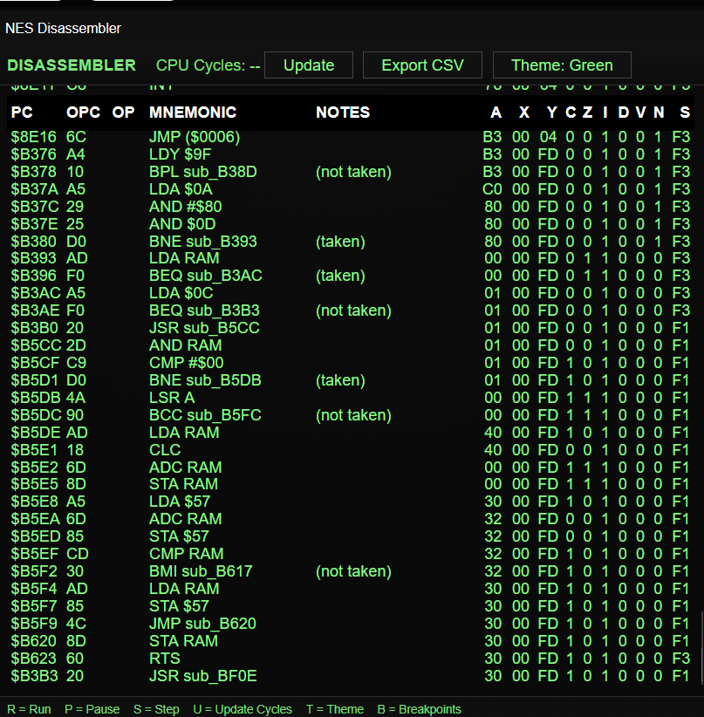Image resolution: width=704 pixels, height=717 pixels.
Task: Click the RTS instruction
Action: (165, 659)
